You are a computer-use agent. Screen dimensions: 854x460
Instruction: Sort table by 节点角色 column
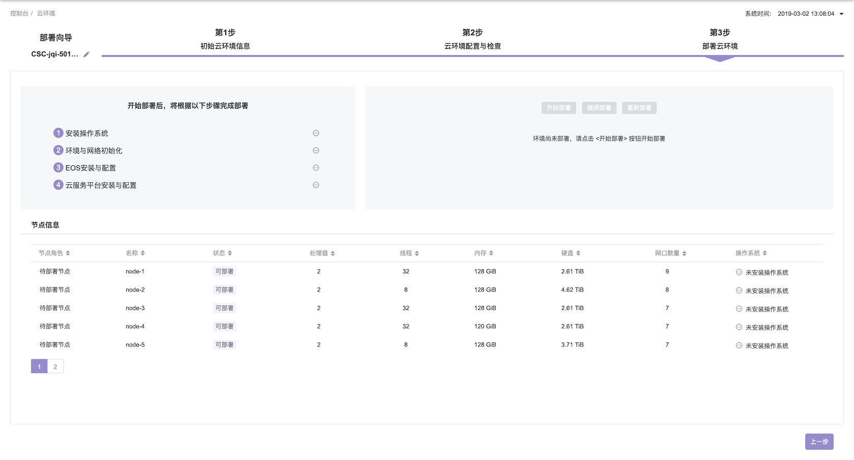[x=68, y=253]
